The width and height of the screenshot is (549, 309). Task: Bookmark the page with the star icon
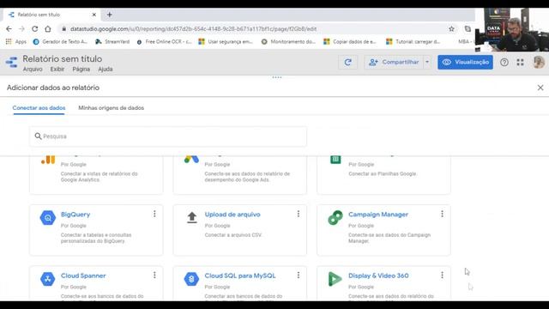(452, 29)
